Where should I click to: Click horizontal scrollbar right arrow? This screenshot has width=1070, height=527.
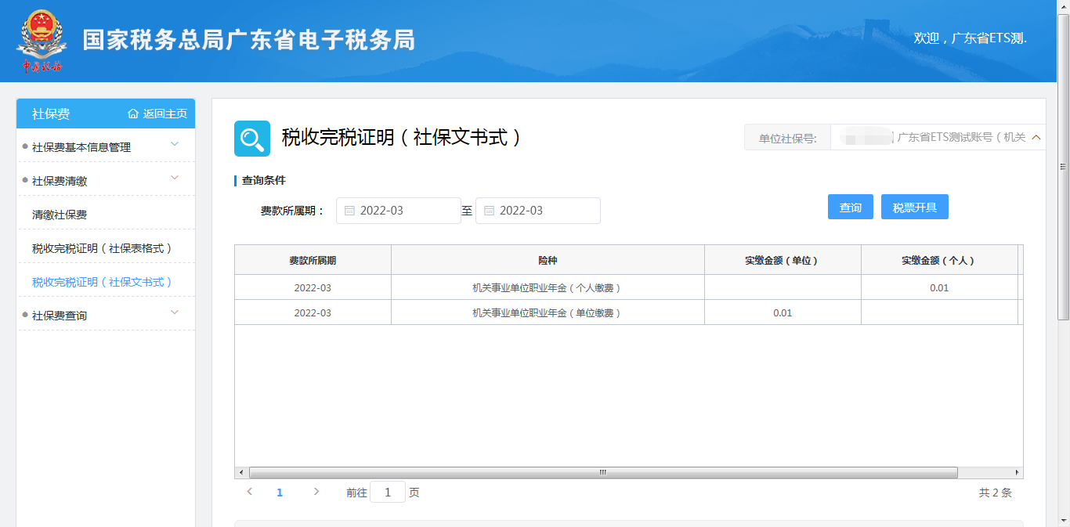pos(1017,473)
